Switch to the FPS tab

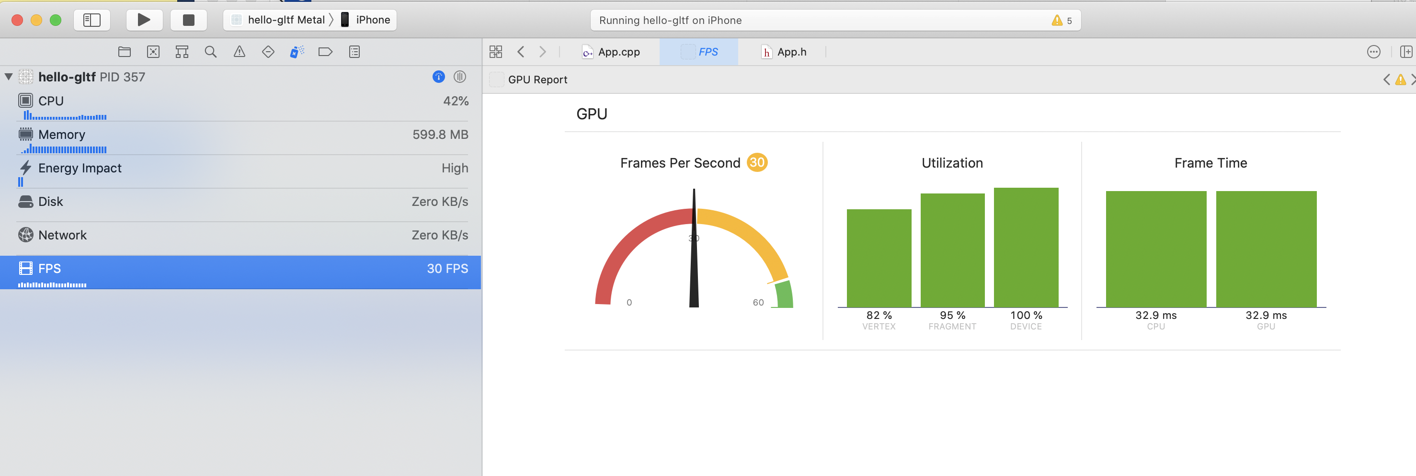[699, 52]
